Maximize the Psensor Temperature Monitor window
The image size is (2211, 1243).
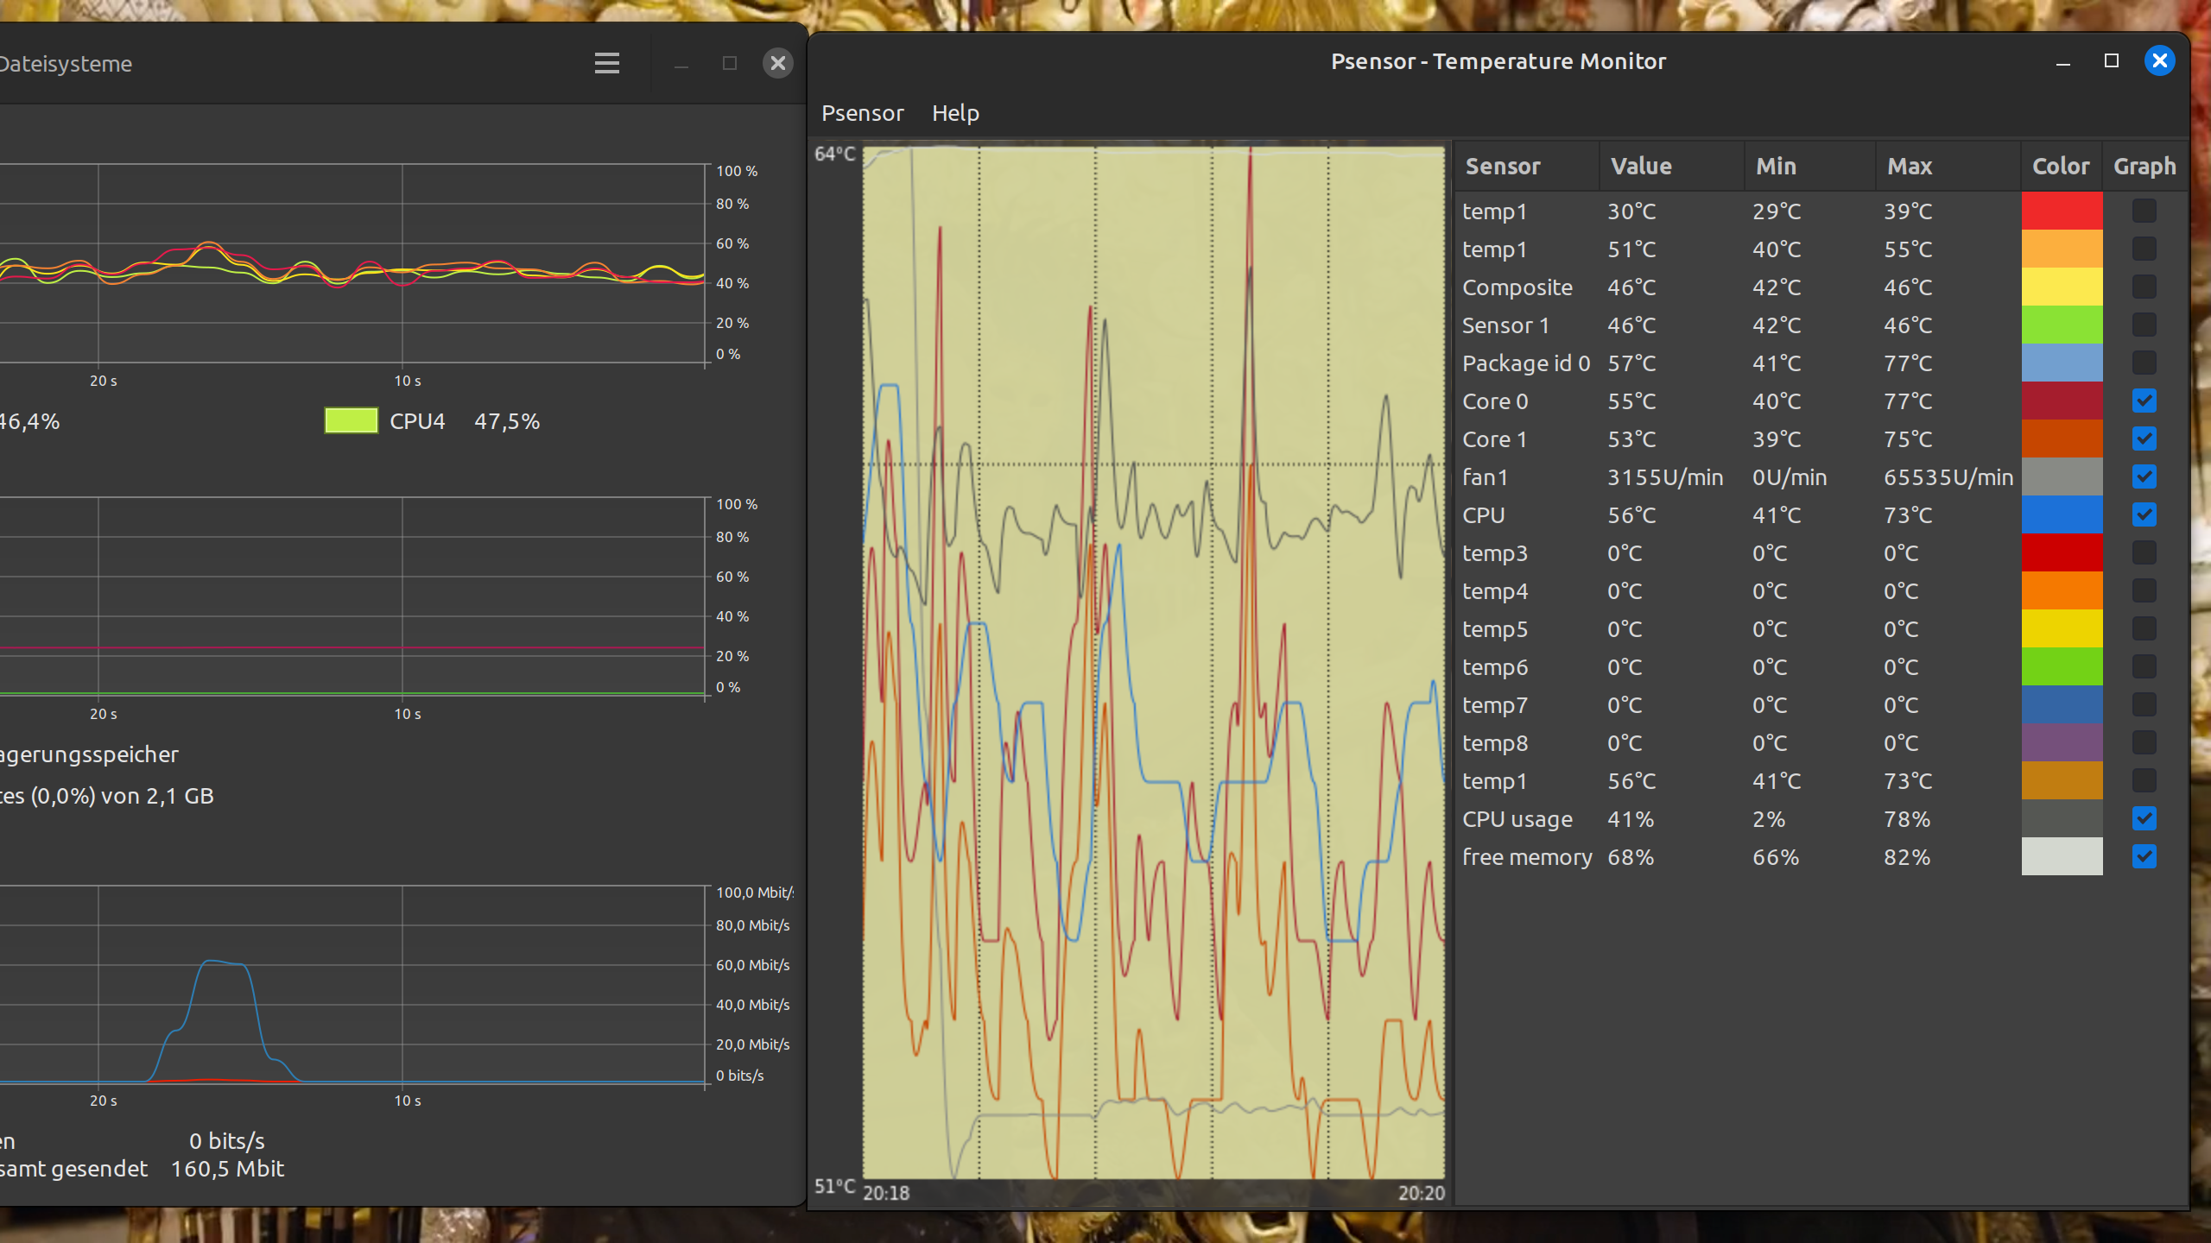point(2112,61)
